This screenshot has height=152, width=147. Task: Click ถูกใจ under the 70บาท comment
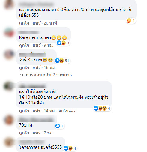[x=24, y=133]
